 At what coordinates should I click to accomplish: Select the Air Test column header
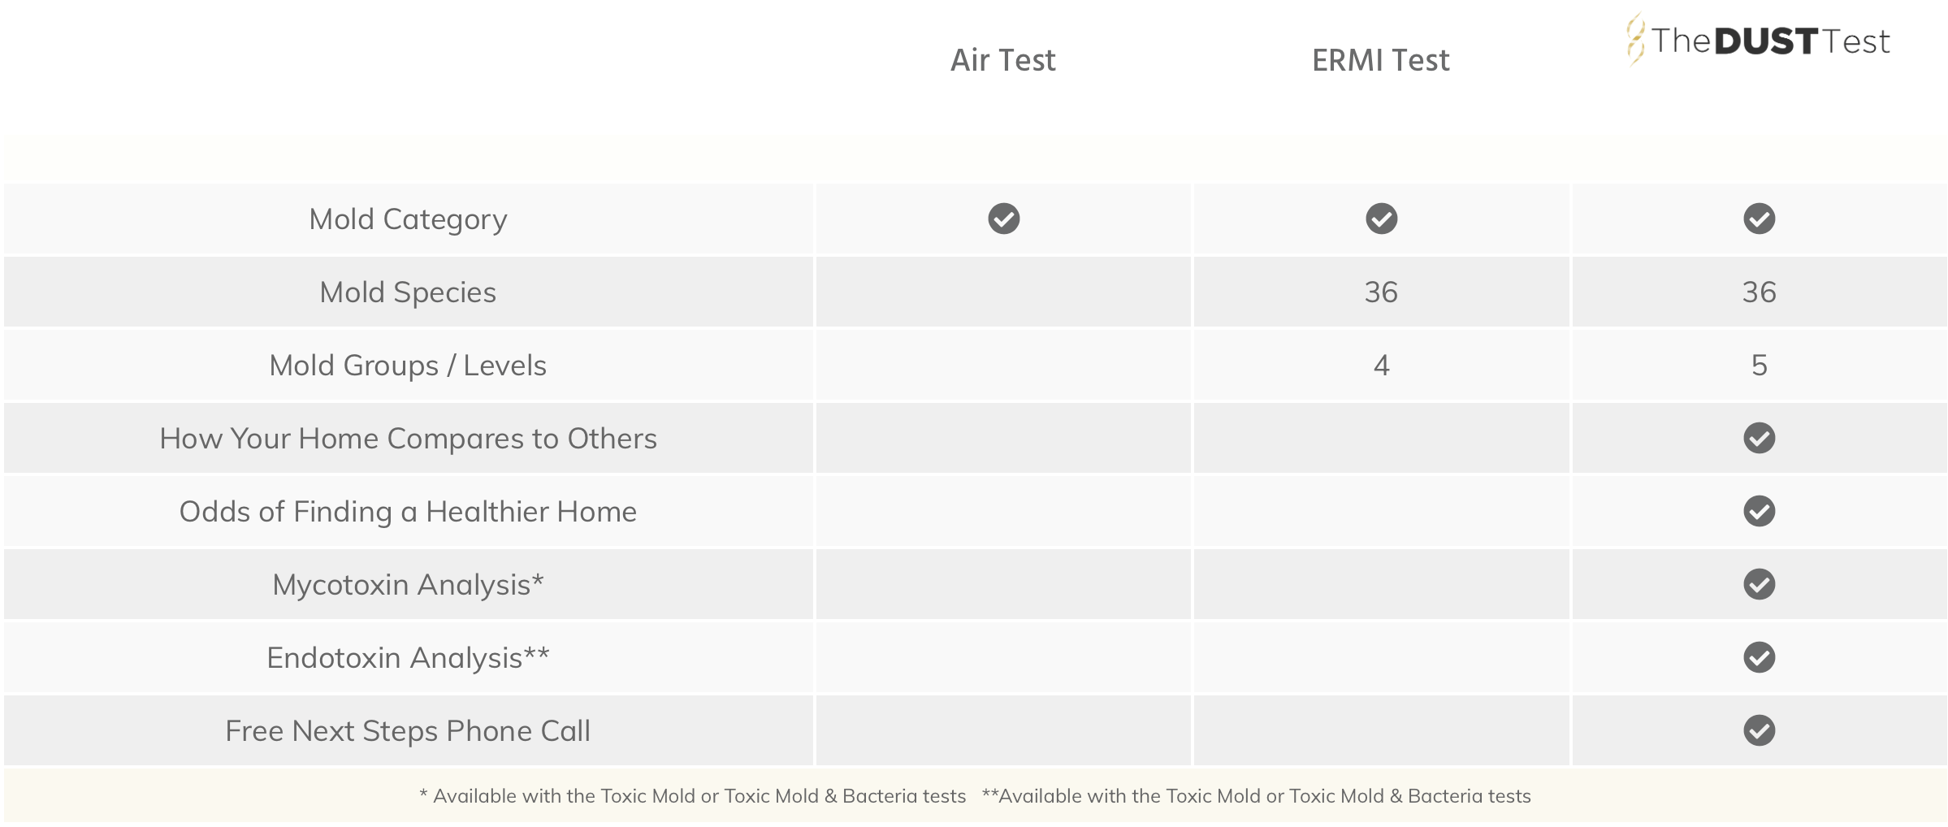coord(1002,60)
